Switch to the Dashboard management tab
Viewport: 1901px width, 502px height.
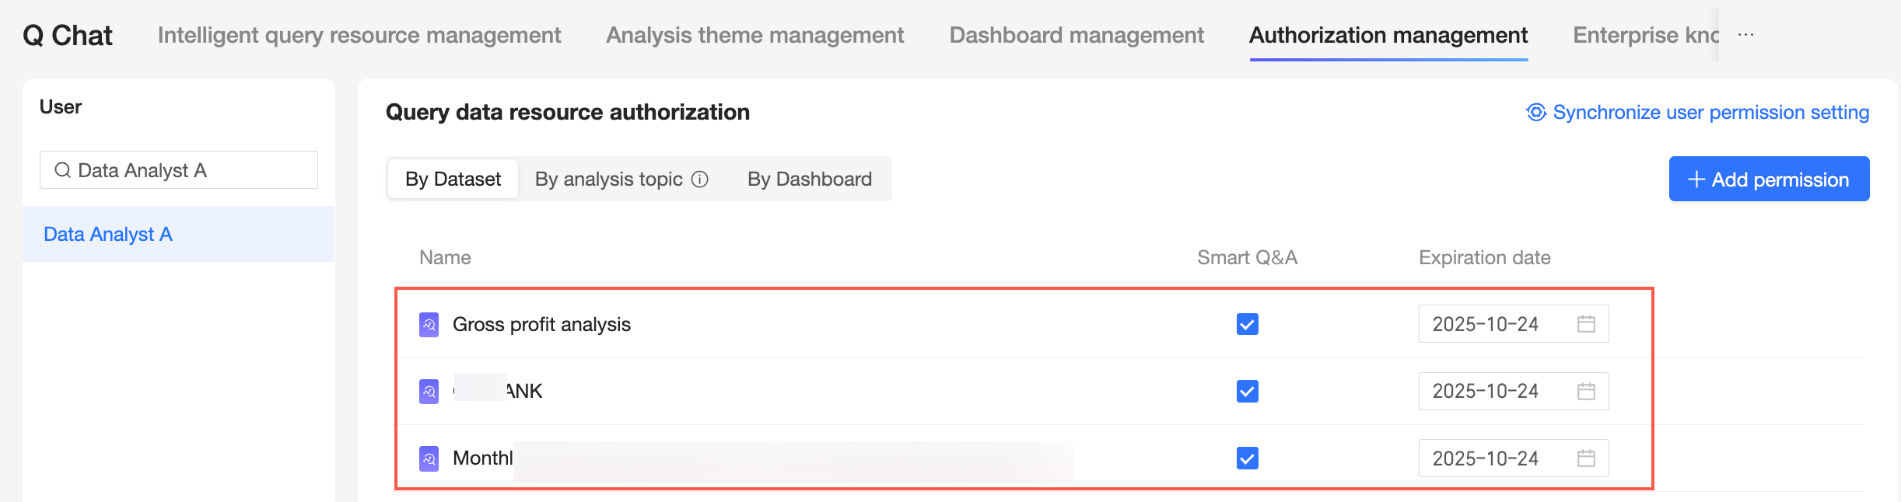(x=1077, y=35)
